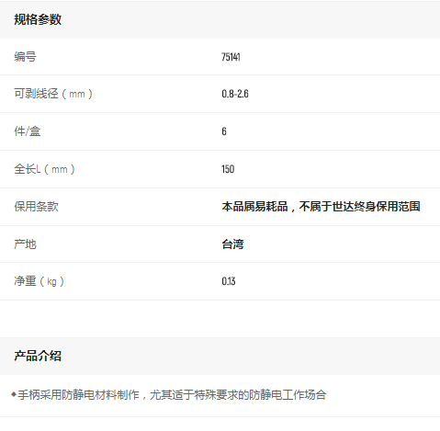Click the 产地 row label
The height and width of the screenshot is (431, 440).
click(25, 244)
